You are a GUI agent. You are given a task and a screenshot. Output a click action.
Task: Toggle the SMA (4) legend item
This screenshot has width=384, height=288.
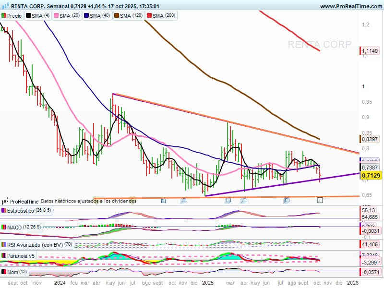point(39,16)
